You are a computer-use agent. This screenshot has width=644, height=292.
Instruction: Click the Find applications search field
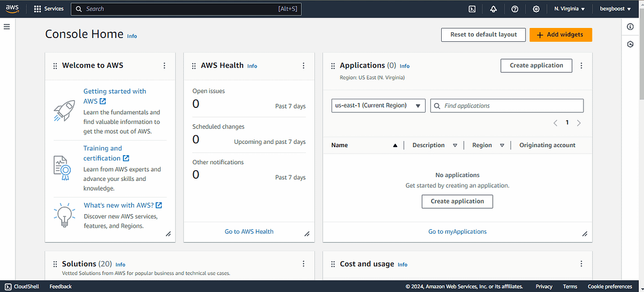click(507, 106)
